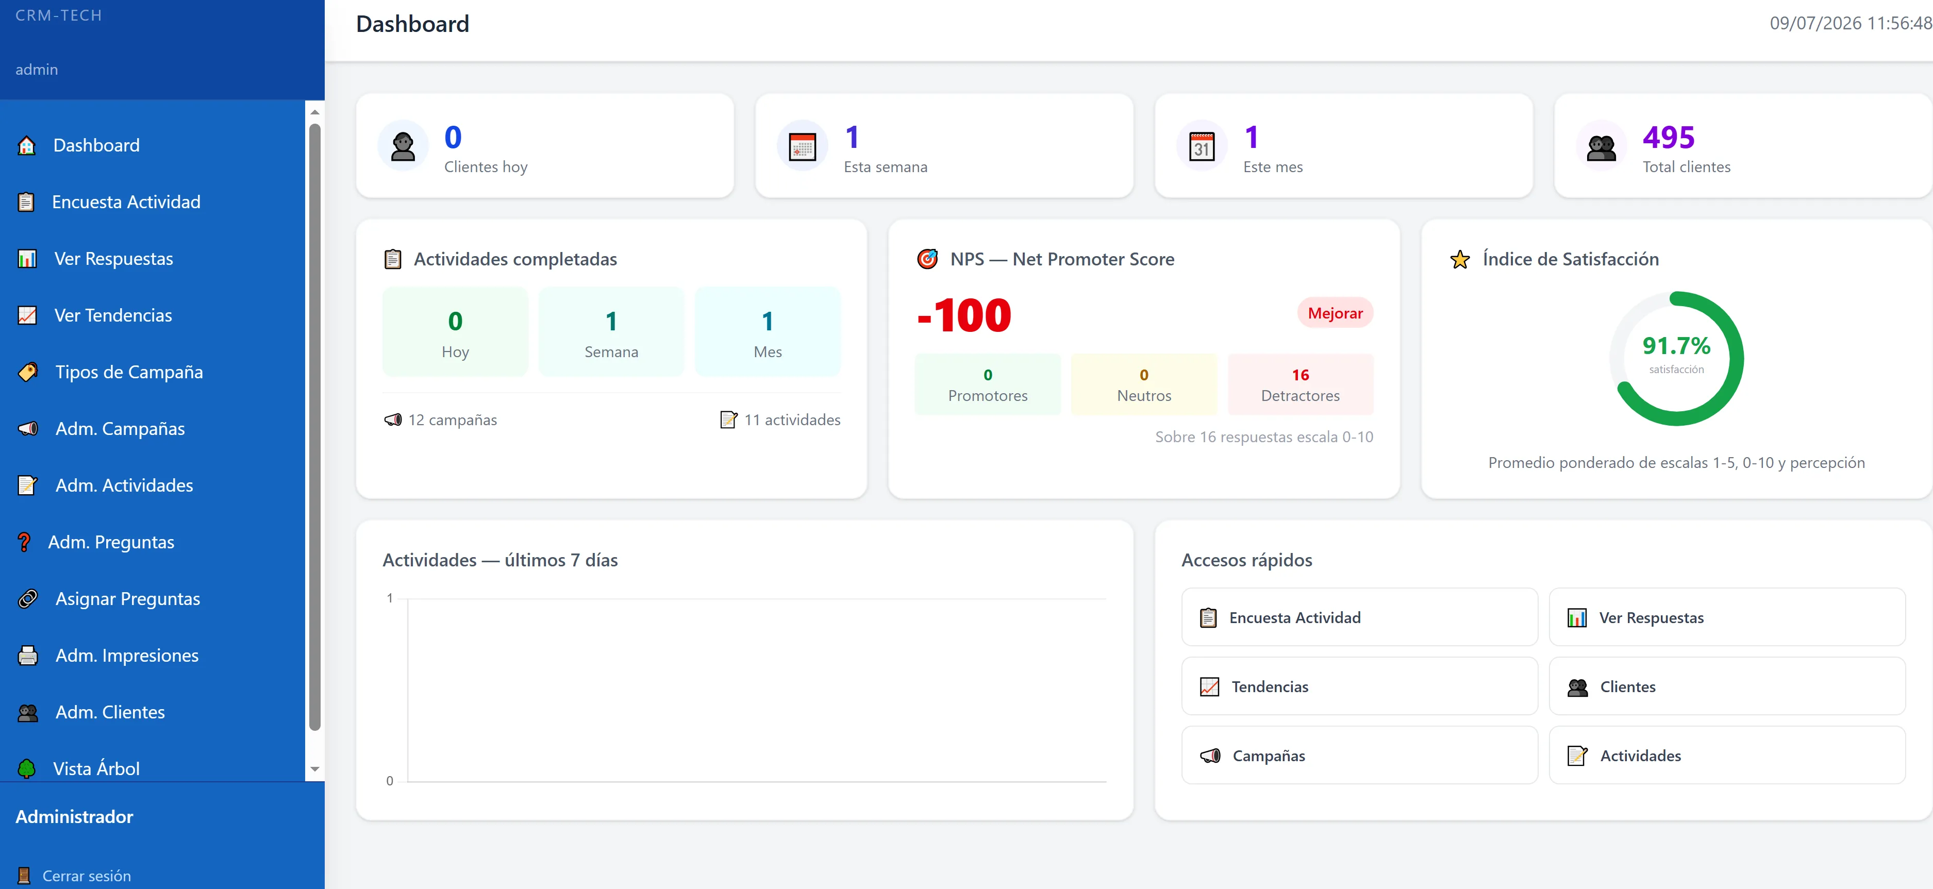
Task: Click the Ver Tendencias line chart sidebar icon
Action: pos(27,315)
